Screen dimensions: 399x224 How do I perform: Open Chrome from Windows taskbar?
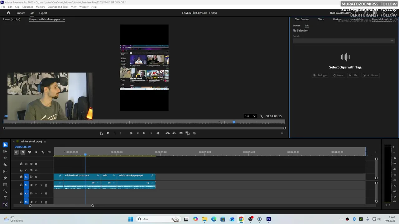[x=241, y=219]
